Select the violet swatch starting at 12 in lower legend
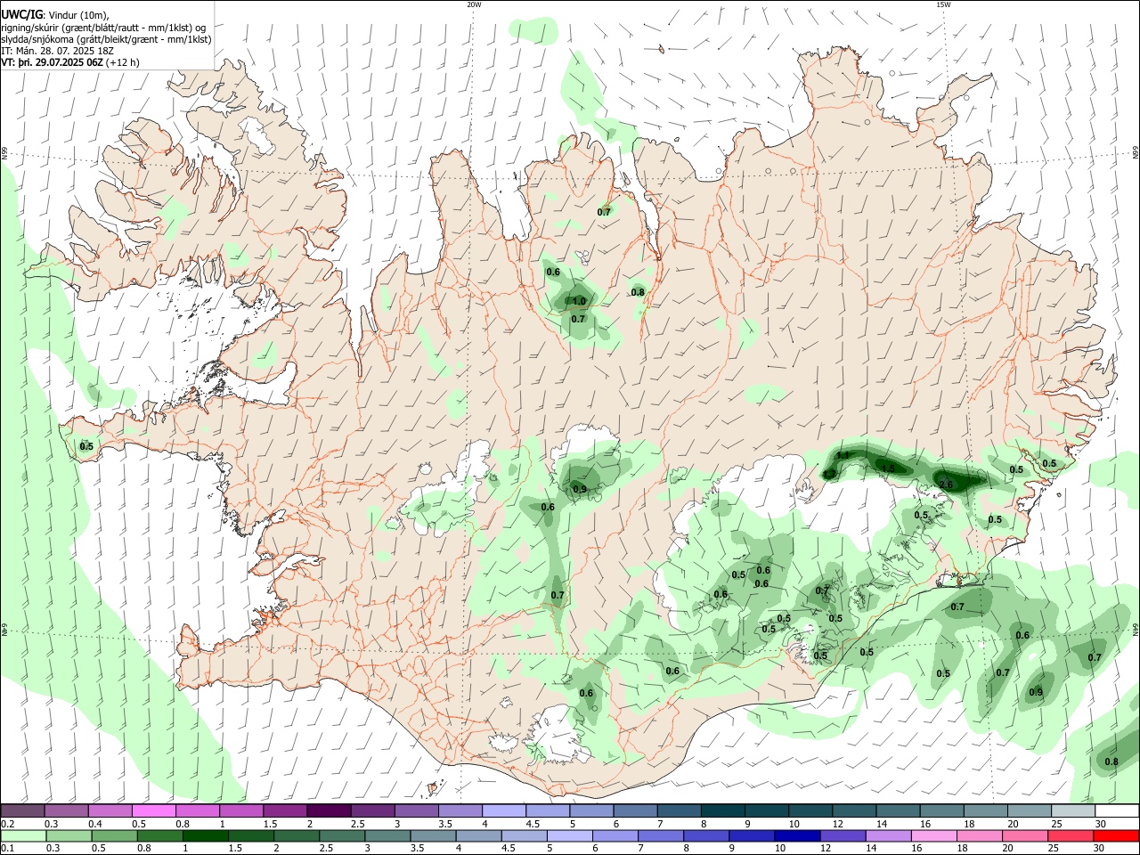This screenshot has height=855, width=1140. click(x=843, y=836)
